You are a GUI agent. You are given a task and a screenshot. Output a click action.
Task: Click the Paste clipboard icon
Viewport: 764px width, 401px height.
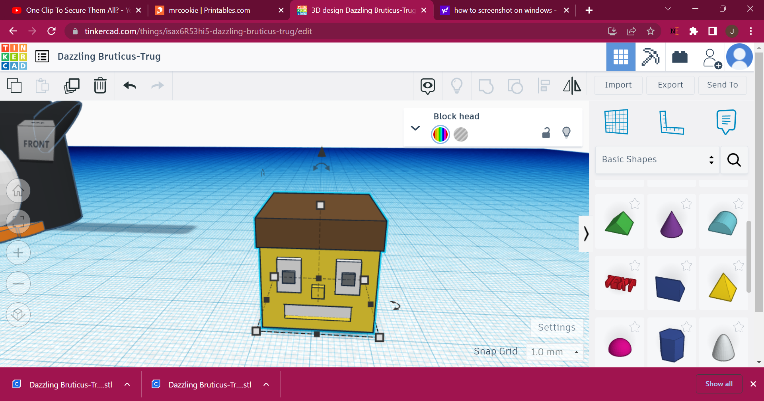pyautogui.click(x=42, y=86)
